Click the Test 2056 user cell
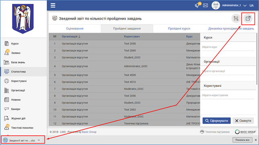Viewport: 259px width, 145px height. click(130, 96)
